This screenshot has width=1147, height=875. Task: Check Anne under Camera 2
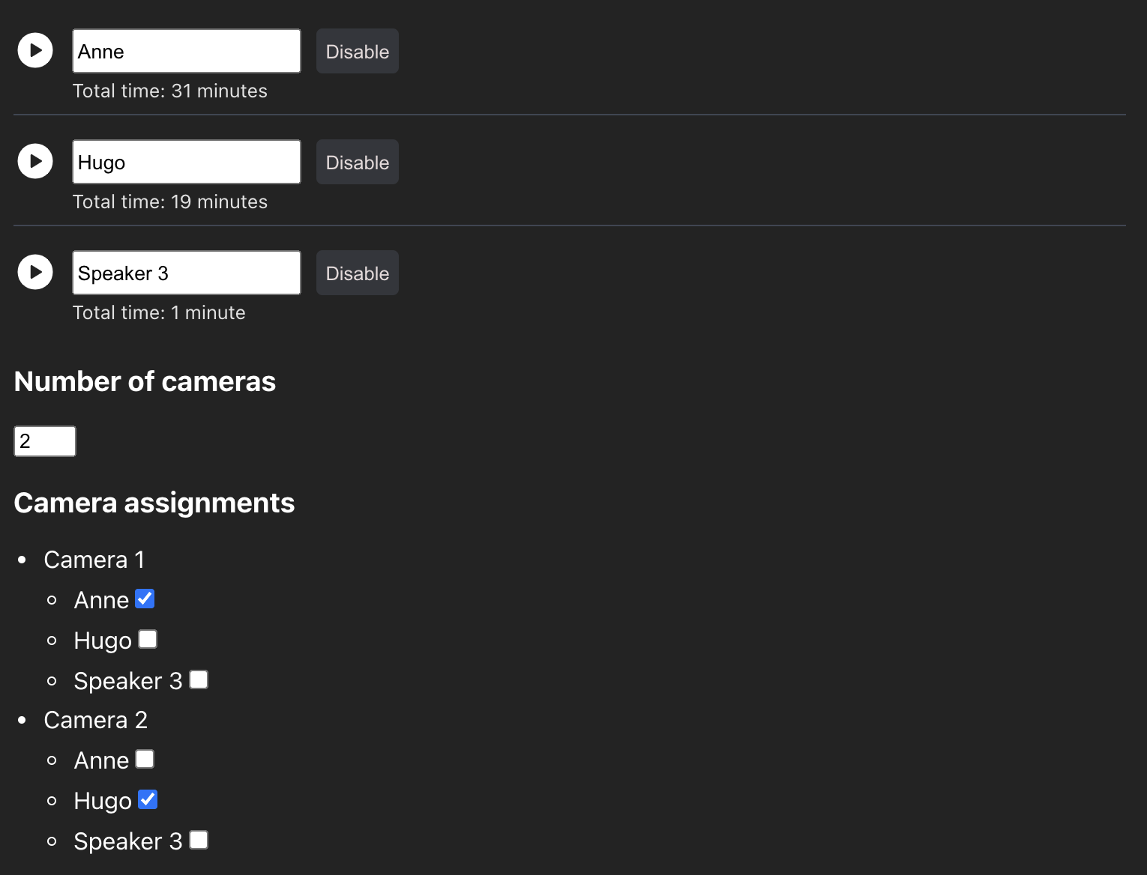[145, 758]
